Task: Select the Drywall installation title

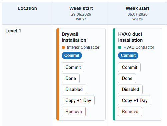Action: [x=74, y=37]
